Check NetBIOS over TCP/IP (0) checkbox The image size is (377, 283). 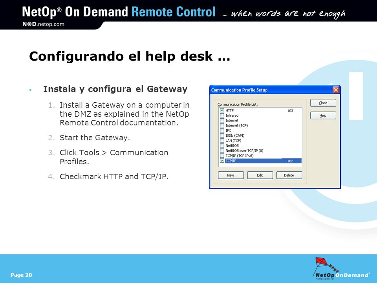click(222, 151)
